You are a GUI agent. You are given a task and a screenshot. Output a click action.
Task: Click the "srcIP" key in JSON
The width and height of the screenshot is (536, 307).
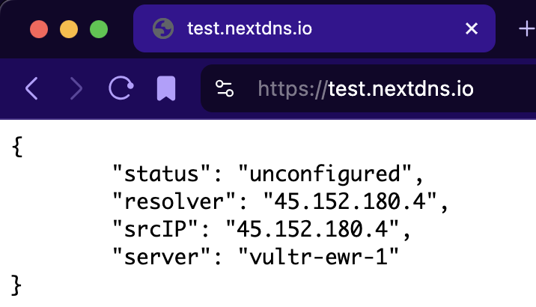tap(155, 228)
